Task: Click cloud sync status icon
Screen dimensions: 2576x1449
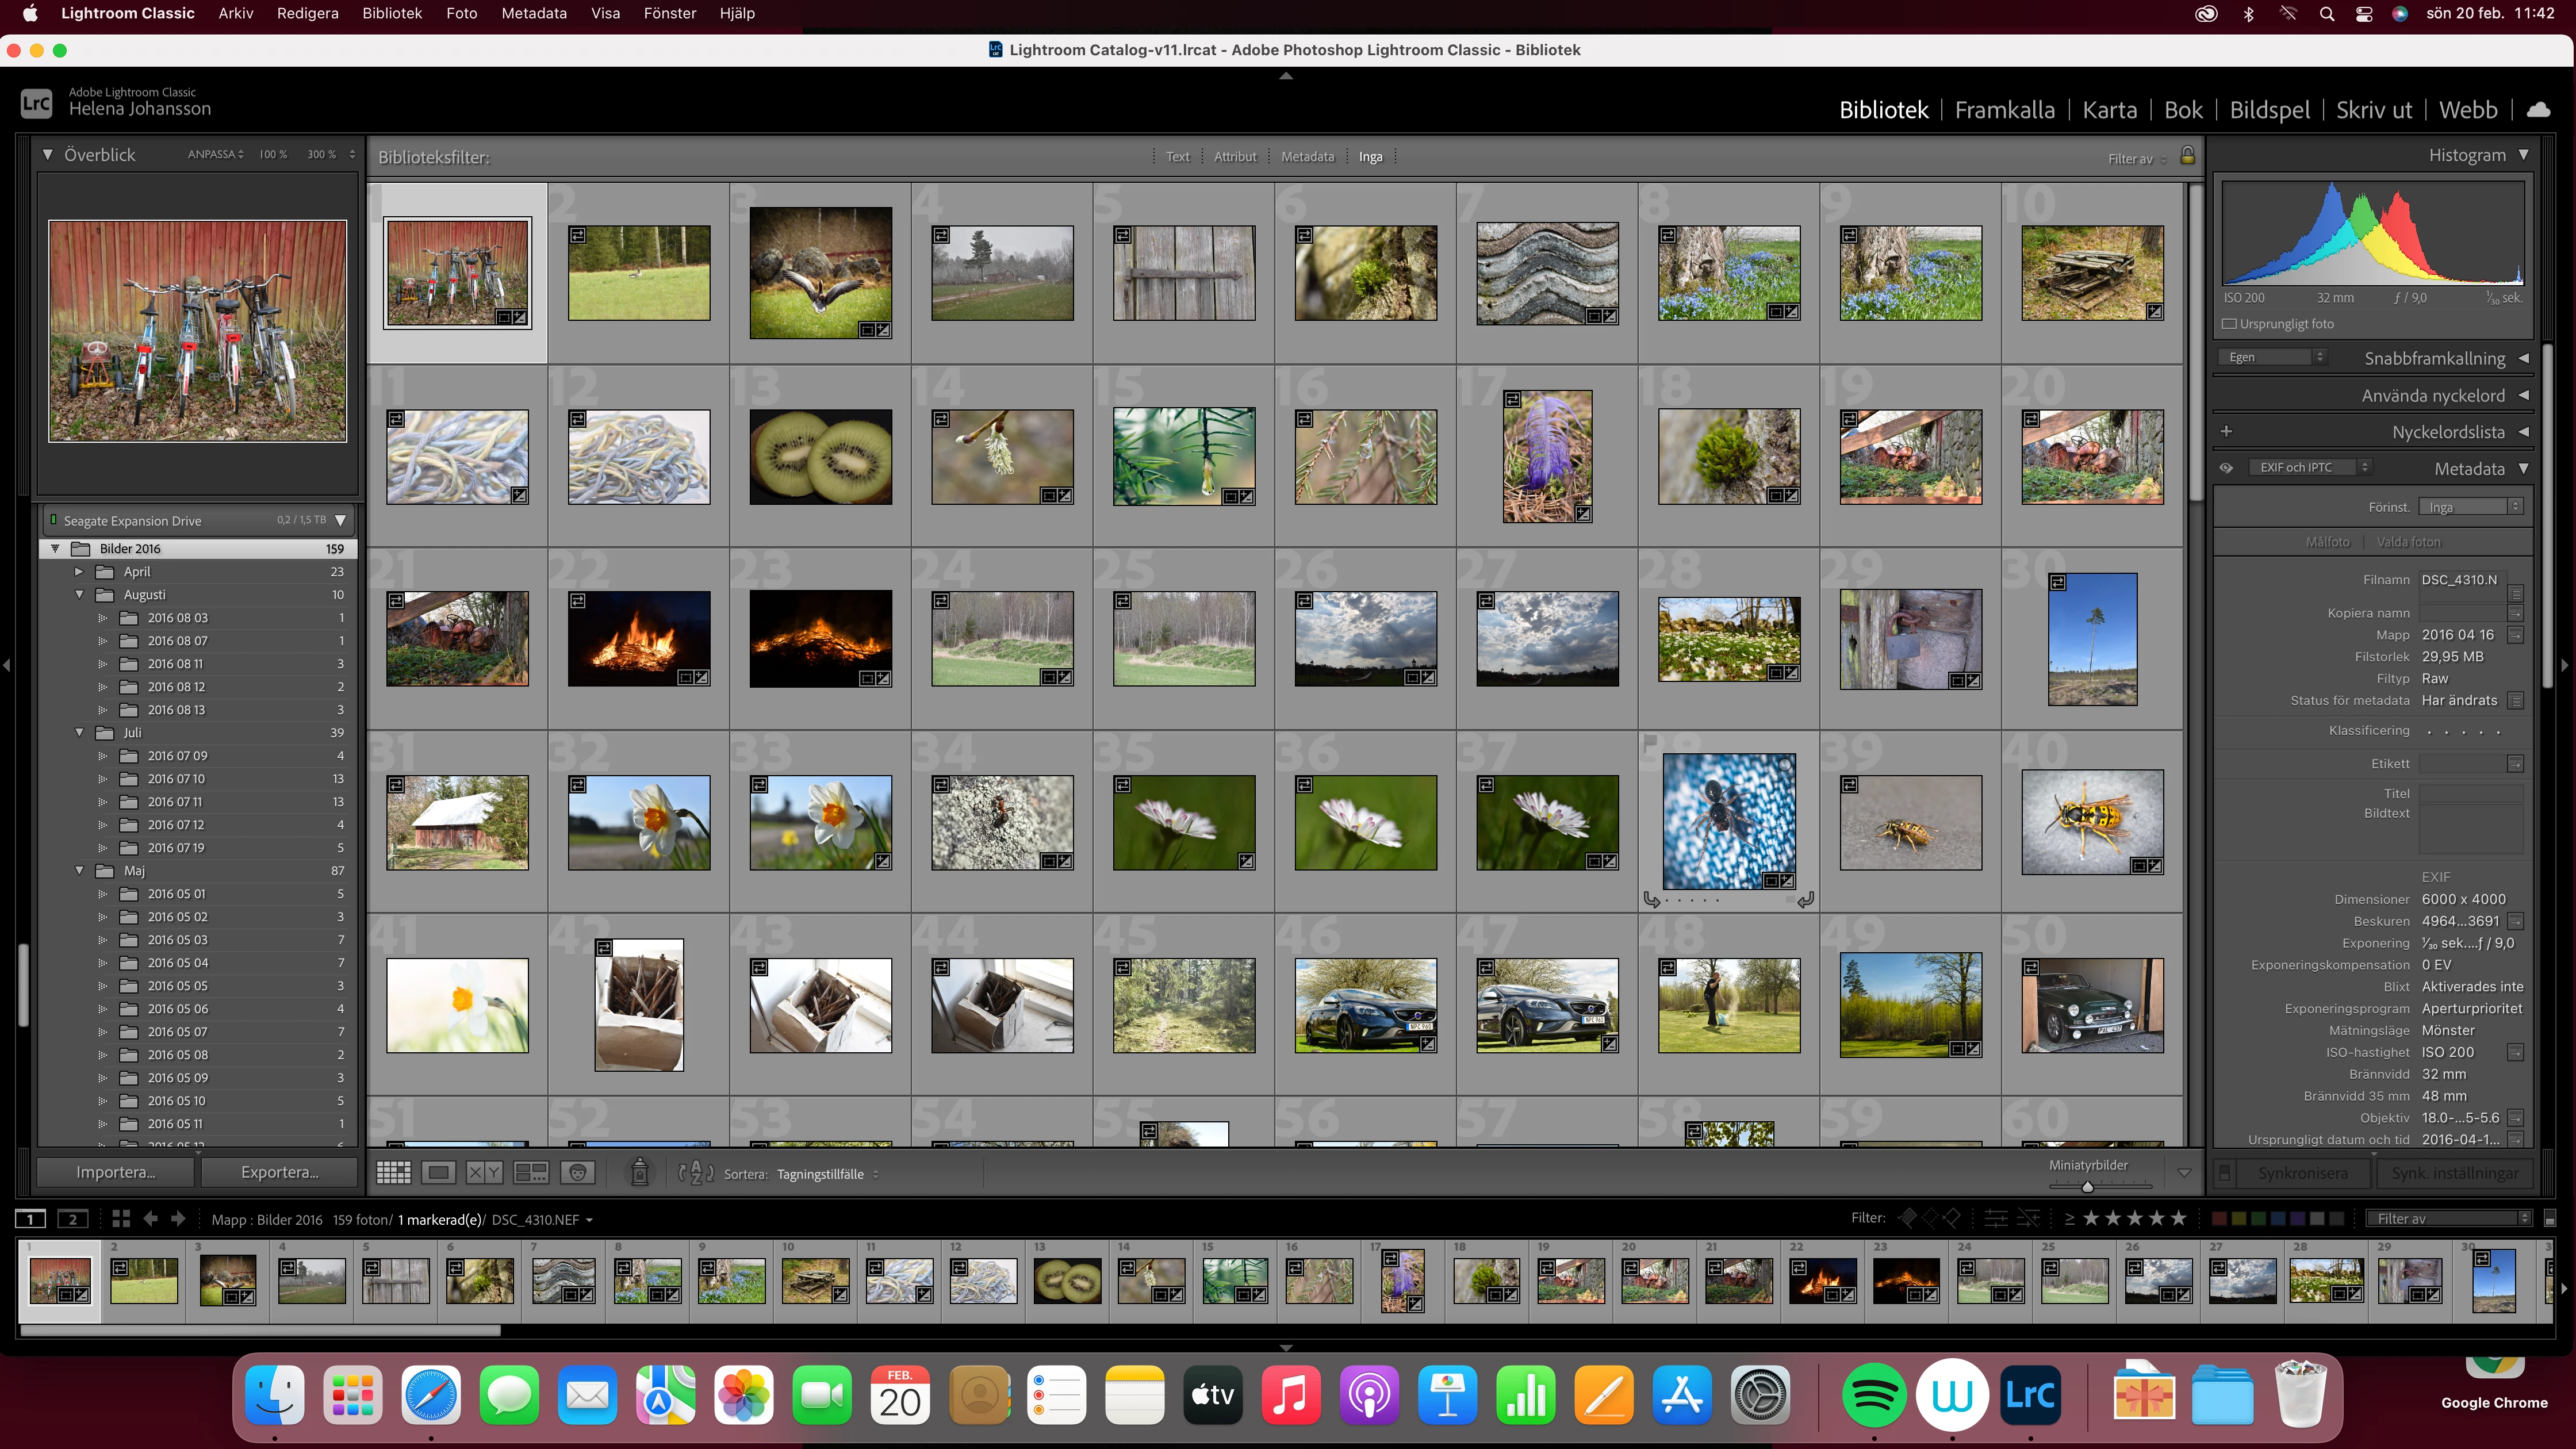Action: (2538, 110)
